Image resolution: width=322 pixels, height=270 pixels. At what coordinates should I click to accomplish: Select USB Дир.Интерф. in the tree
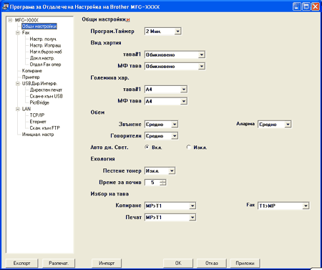coord(39,84)
